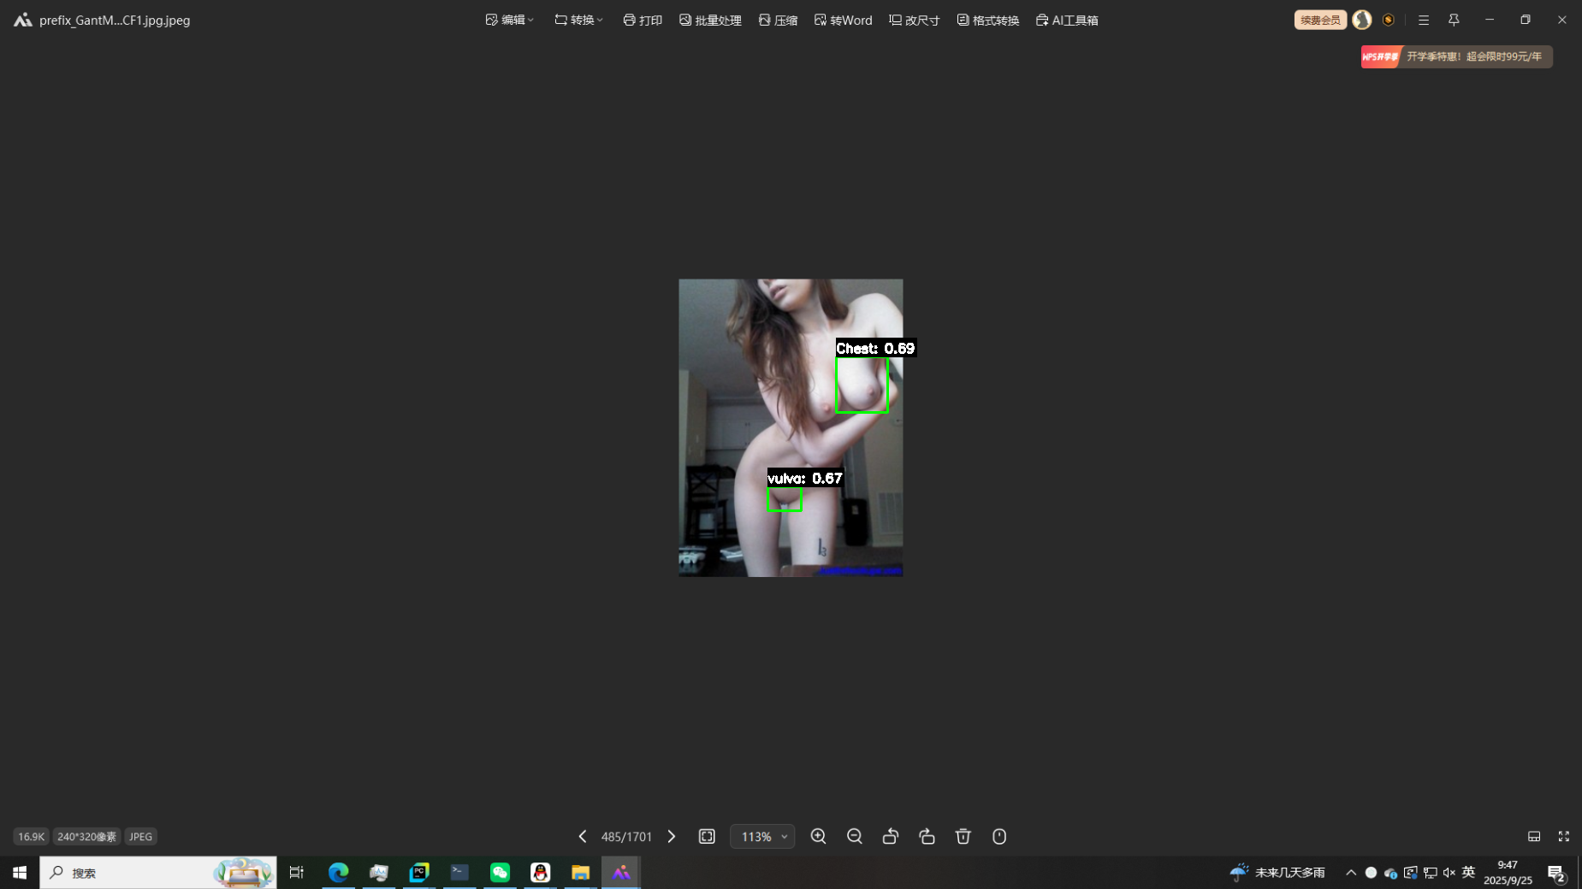Open the 开学季特惠 promotion banner
The width and height of the screenshot is (1582, 889).
pos(1456,56)
